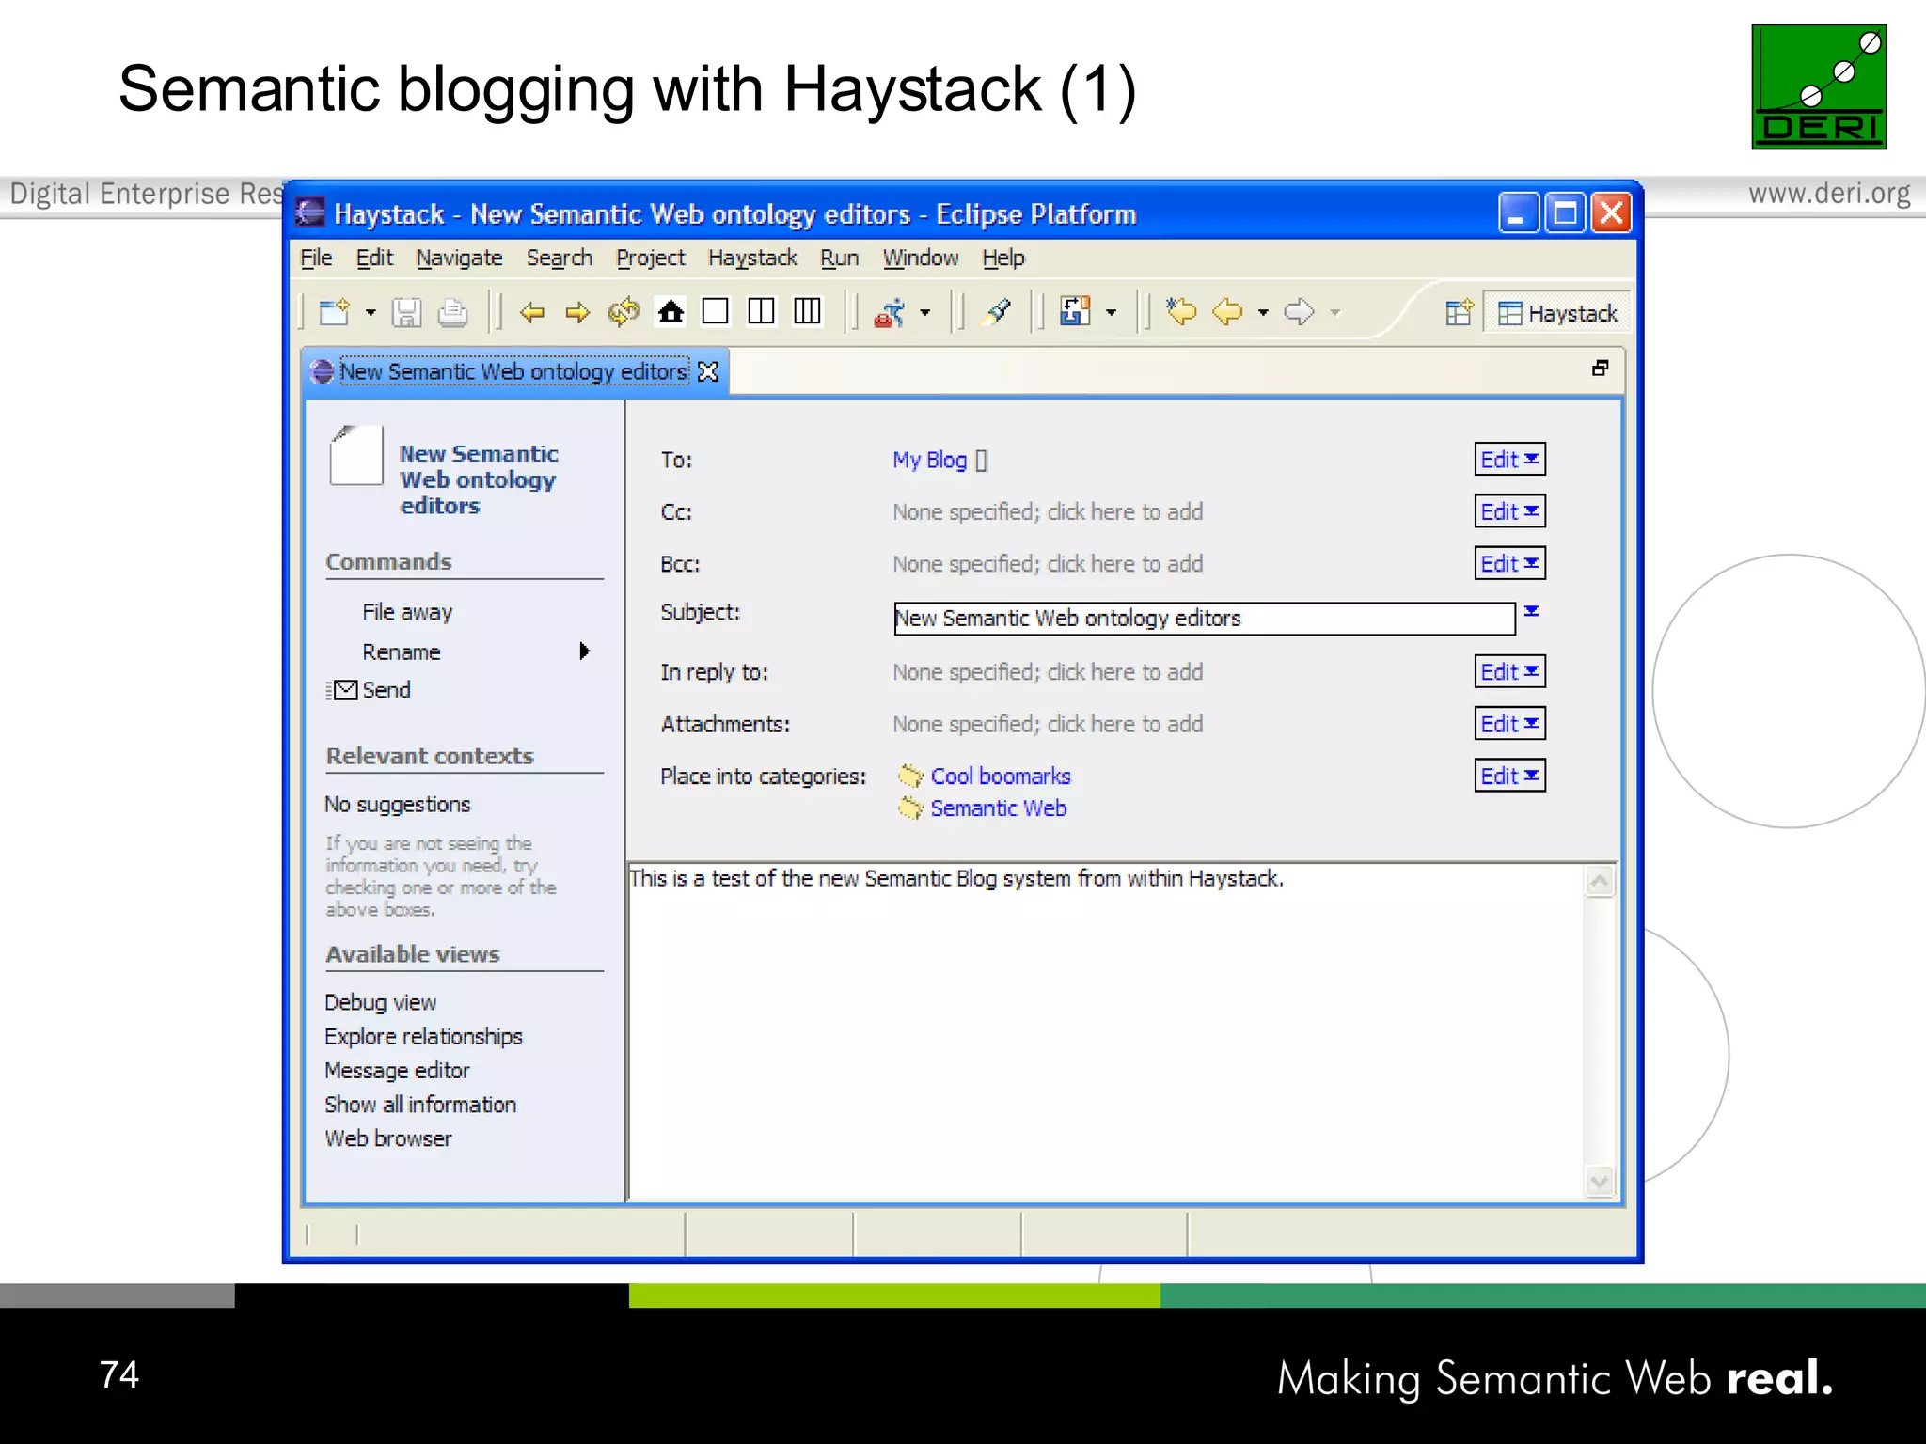Click the Haystack back arrow icon
The height and width of the screenshot is (1444, 1926).
point(532,311)
